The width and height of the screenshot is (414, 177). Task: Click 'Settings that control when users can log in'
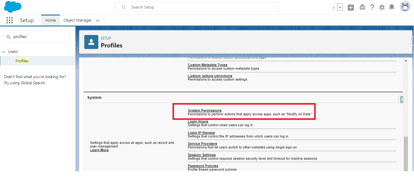(220, 125)
